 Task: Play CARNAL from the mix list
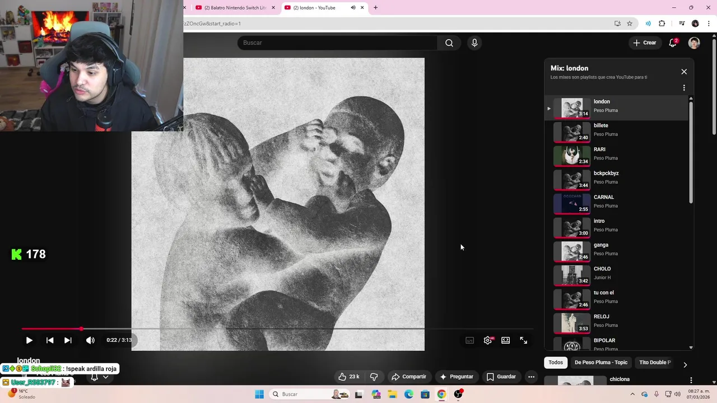coord(617,203)
